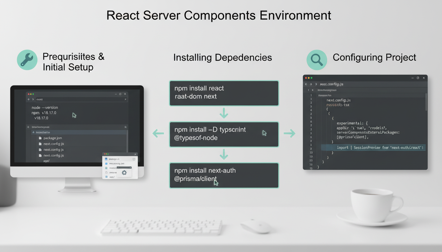Click the expand icon in the small popup's first row
The width and height of the screenshot is (442, 252).
(x=134, y=159)
